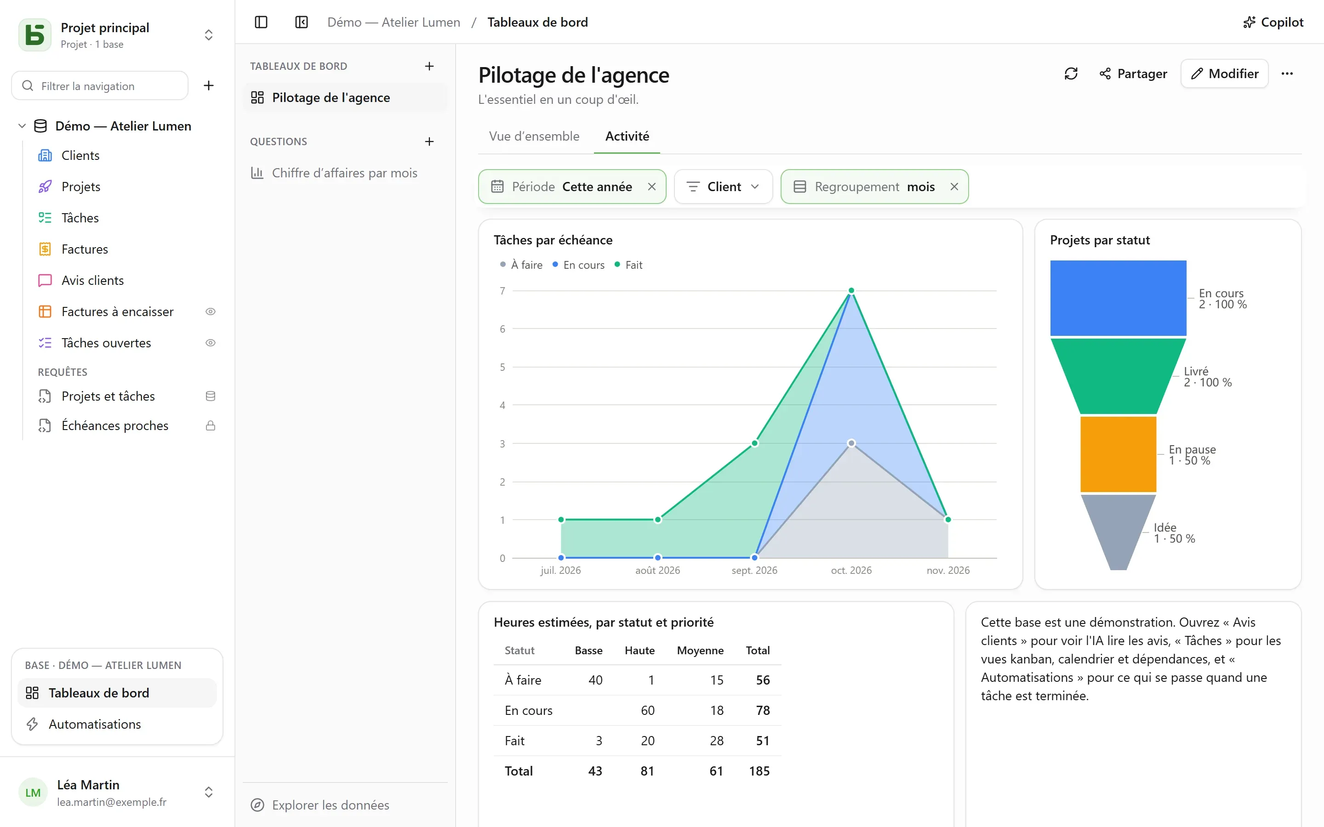Click the Modifier button
The height and width of the screenshot is (827, 1324).
point(1224,74)
